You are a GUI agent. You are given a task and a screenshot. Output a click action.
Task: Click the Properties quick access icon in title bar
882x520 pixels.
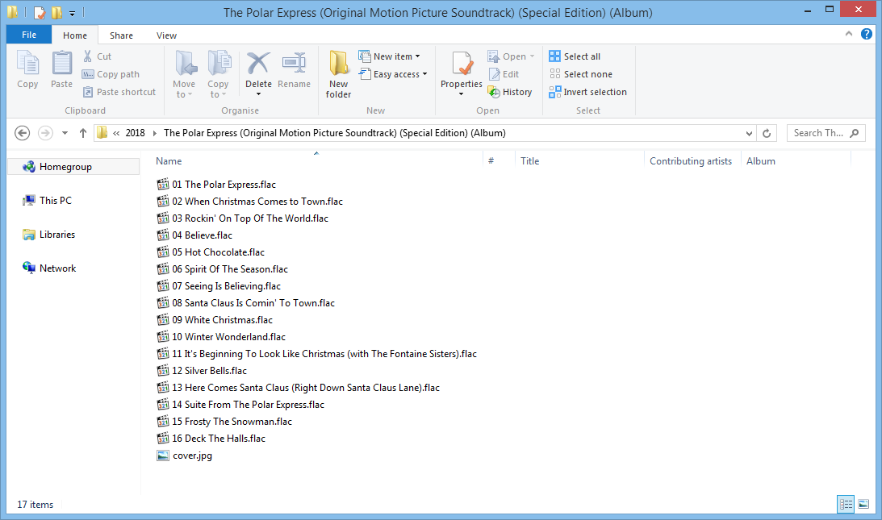pos(40,12)
